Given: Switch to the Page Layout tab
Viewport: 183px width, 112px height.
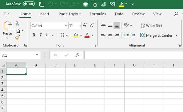Looking at the screenshot, I should click(x=70, y=14).
